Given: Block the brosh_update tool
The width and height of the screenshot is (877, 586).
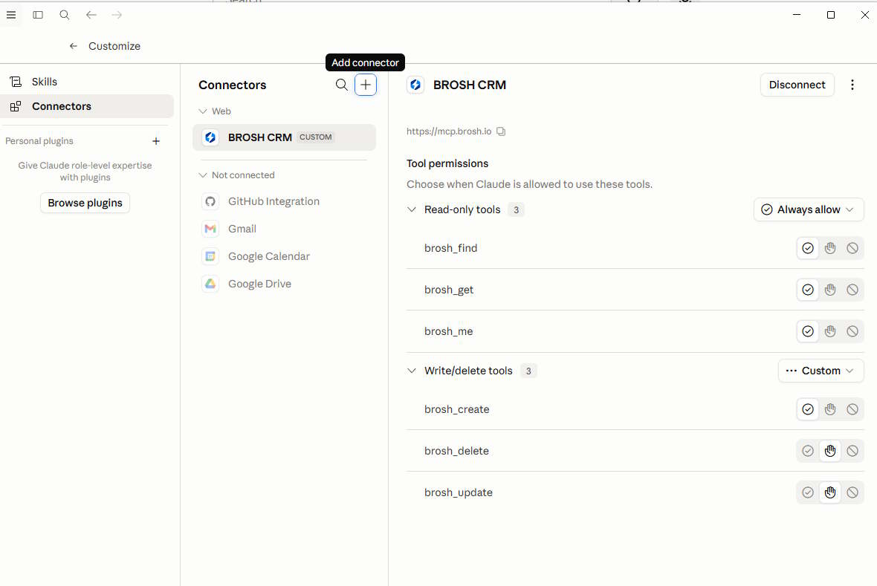Looking at the screenshot, I should pos(852,492).
